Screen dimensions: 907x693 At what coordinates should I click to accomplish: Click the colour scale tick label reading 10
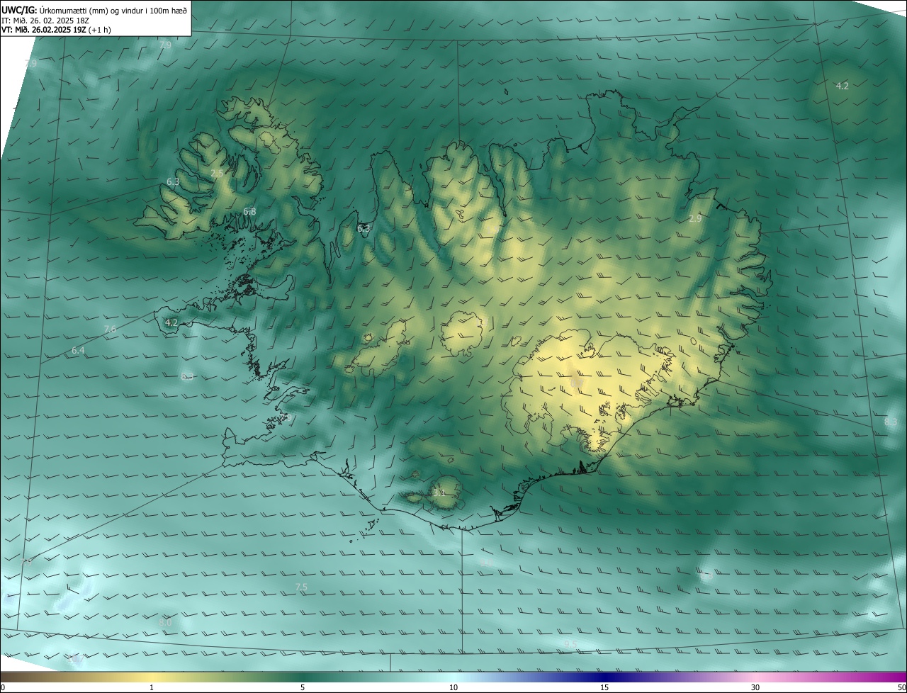click(x=453, y=687)
